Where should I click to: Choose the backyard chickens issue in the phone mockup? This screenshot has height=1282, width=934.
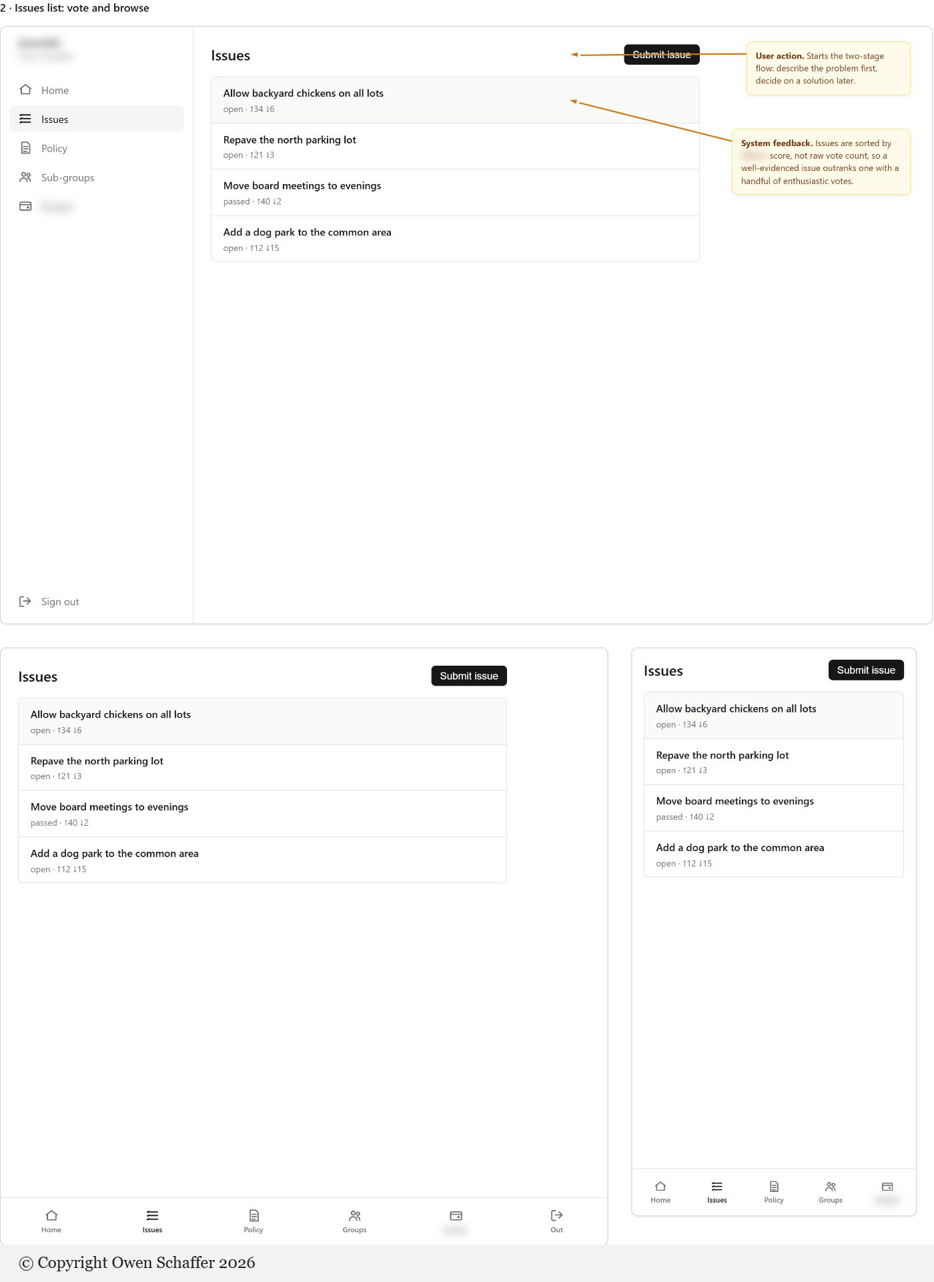pos(774,716)
